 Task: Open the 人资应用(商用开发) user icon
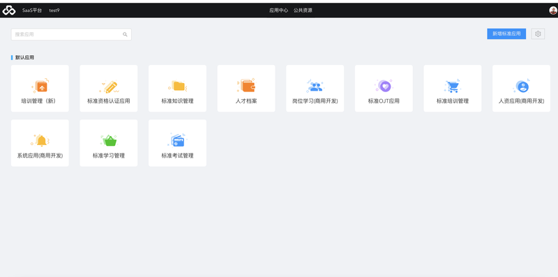(521, 86)
